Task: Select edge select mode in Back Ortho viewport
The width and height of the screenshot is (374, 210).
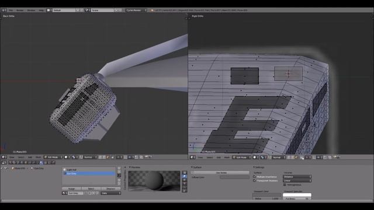Action: 104,157
